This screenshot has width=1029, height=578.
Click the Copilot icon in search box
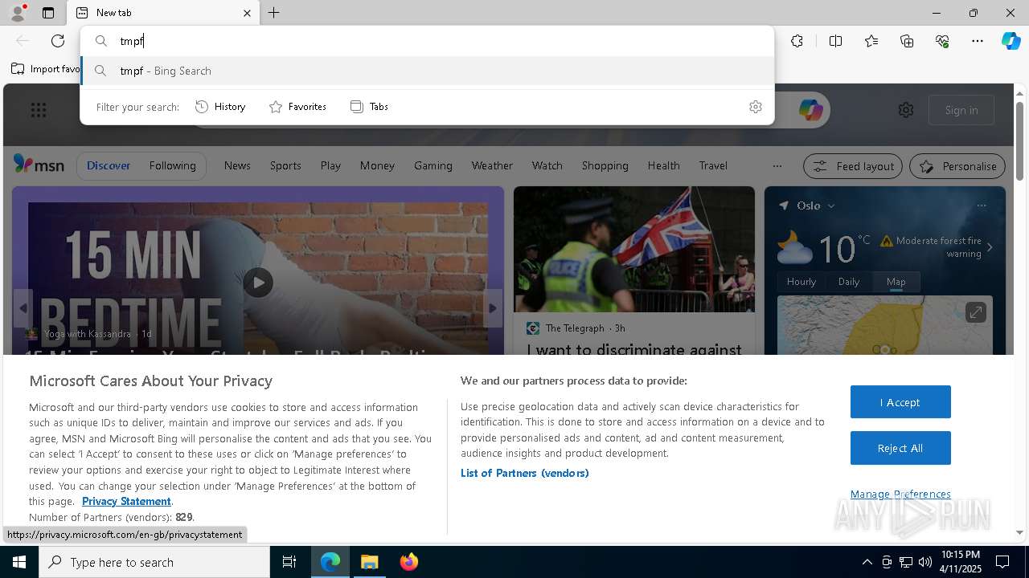[x=810, y=110]
